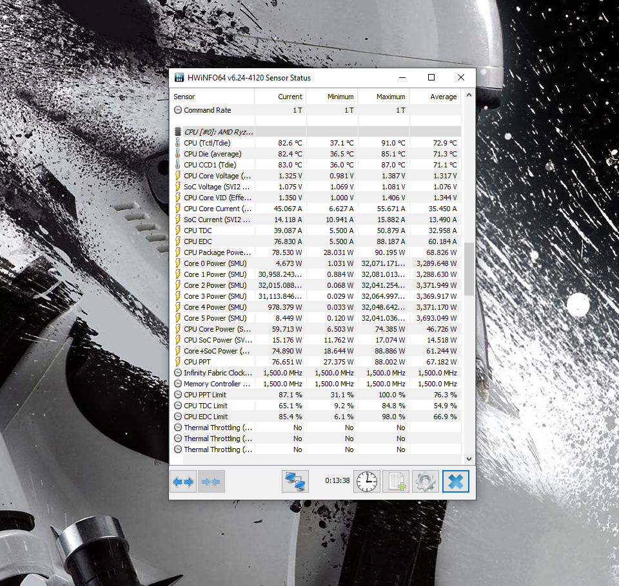Click the CPU TDC Limit circle icon

pos(178,406)
